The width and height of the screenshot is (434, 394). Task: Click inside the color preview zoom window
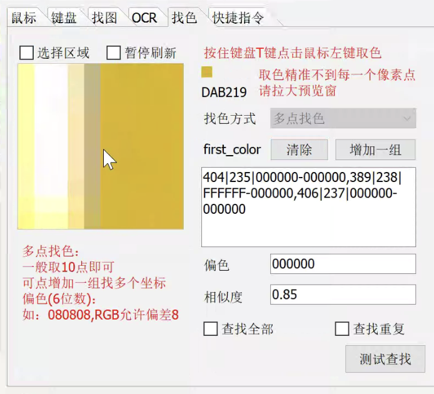coord(101,146)
